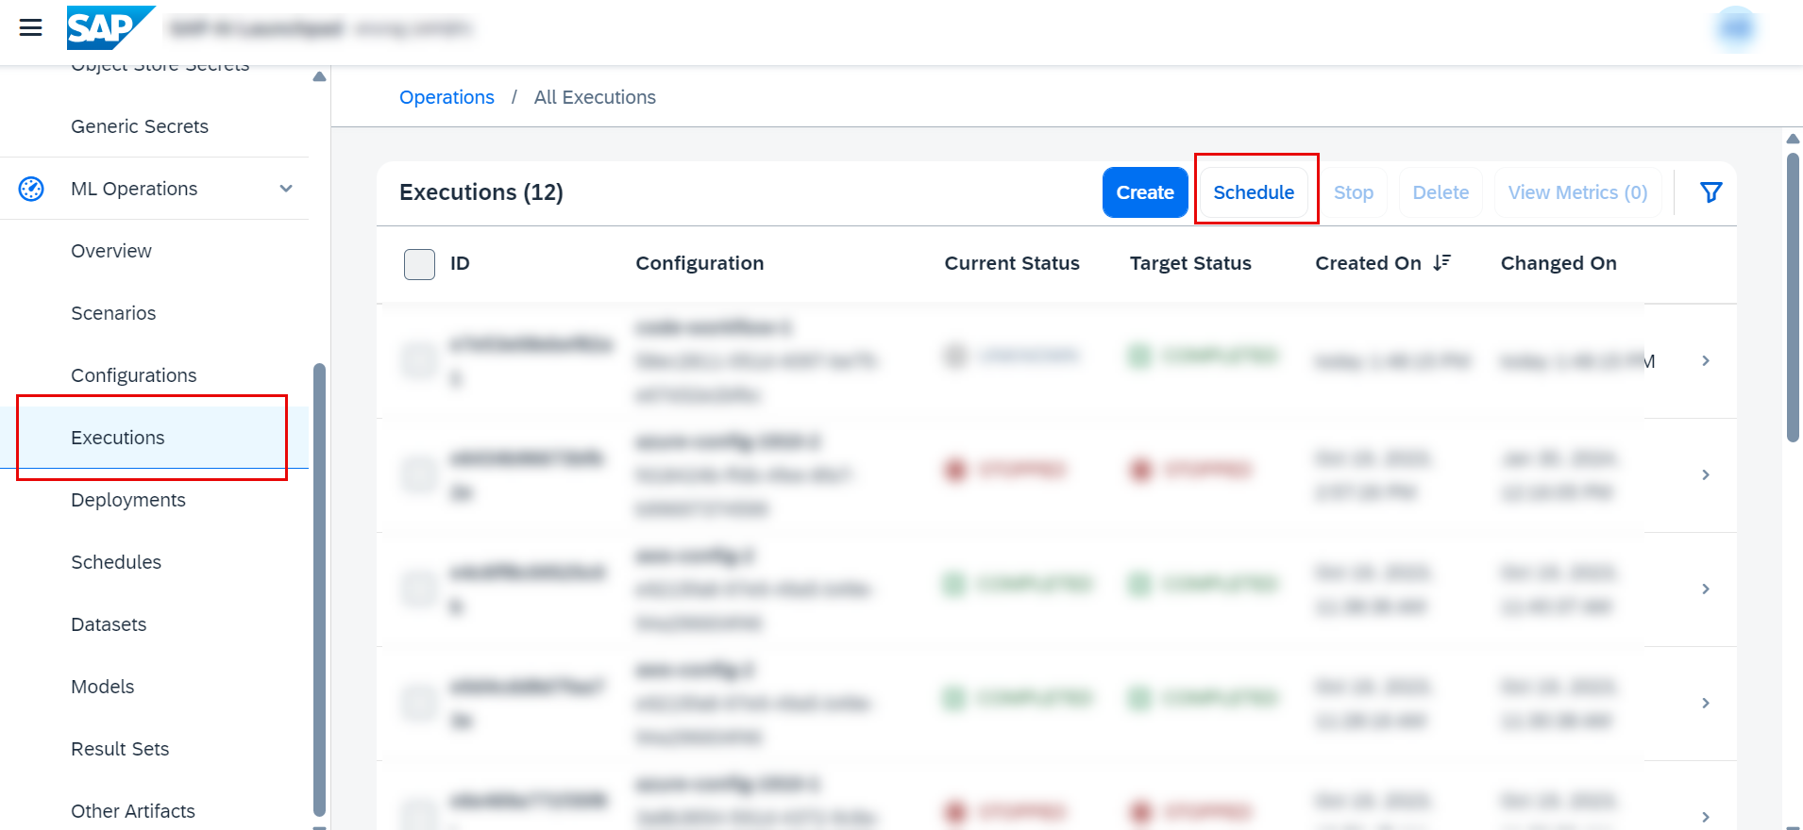Open the user profile avatar

(x=1735, y=29)
